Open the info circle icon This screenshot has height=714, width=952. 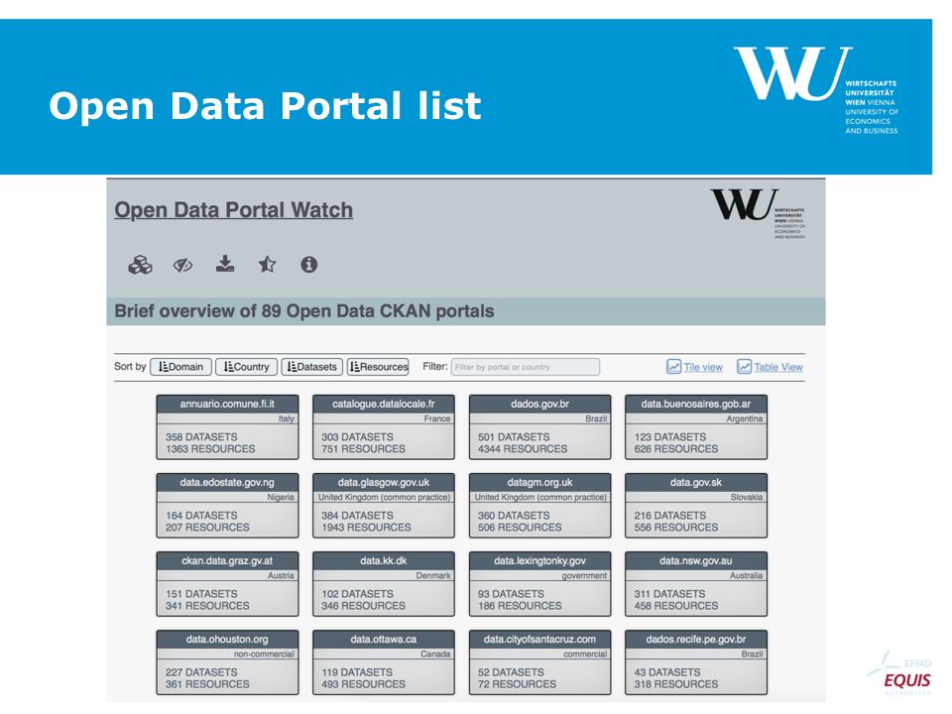point(309,264)
